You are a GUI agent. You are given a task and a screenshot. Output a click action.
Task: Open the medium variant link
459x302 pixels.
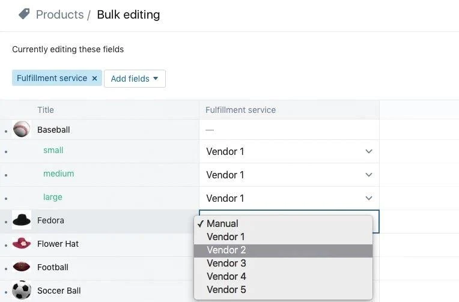pyautogui.click(x=58, y=174)
